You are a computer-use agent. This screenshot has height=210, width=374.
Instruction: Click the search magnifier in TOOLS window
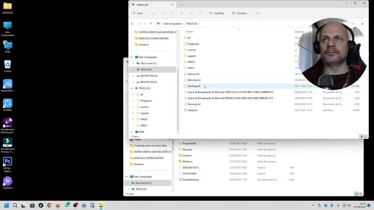[x=362, y=23]
